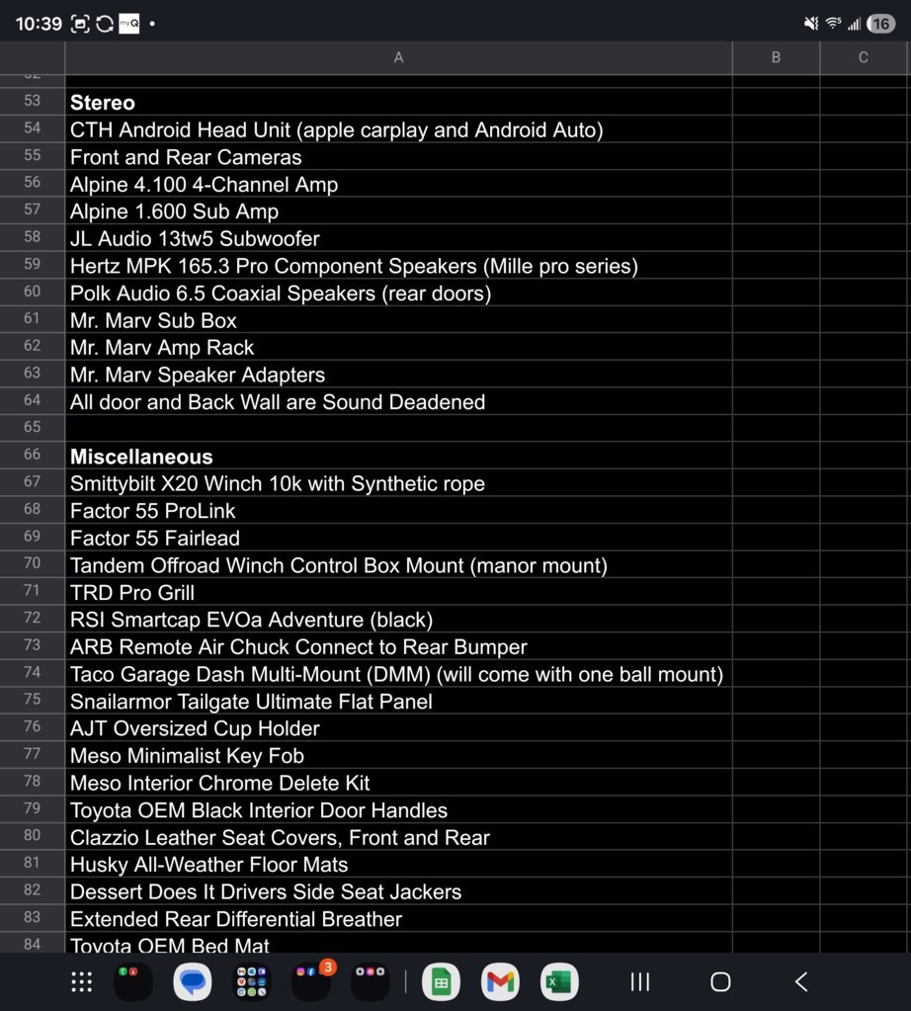The height and width of the screenshot is (1011, 911).
Task: Select 'Husky All-Weather Floor Mats' cell
Action: [x=398, y=864]
